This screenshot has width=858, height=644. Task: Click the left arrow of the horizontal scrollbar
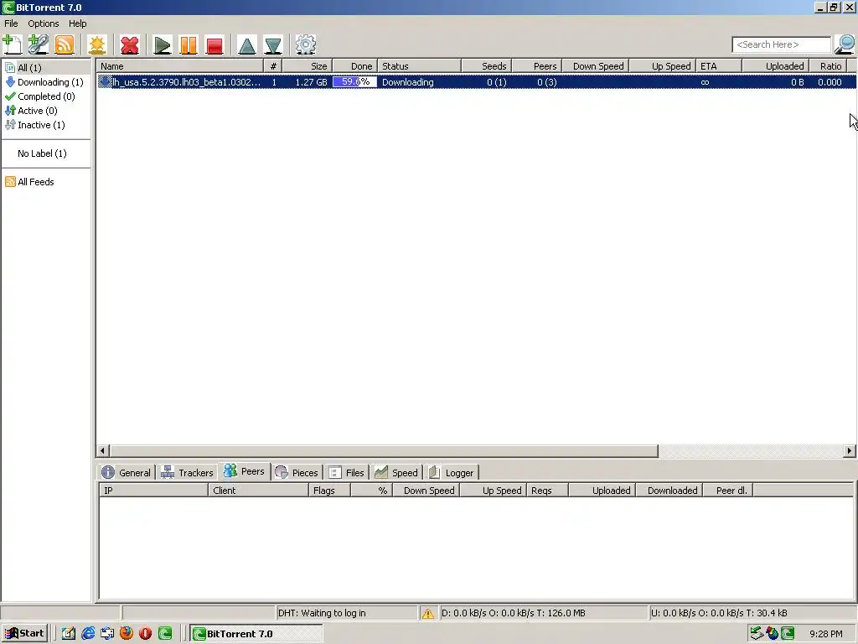click(x=103, y=450)
